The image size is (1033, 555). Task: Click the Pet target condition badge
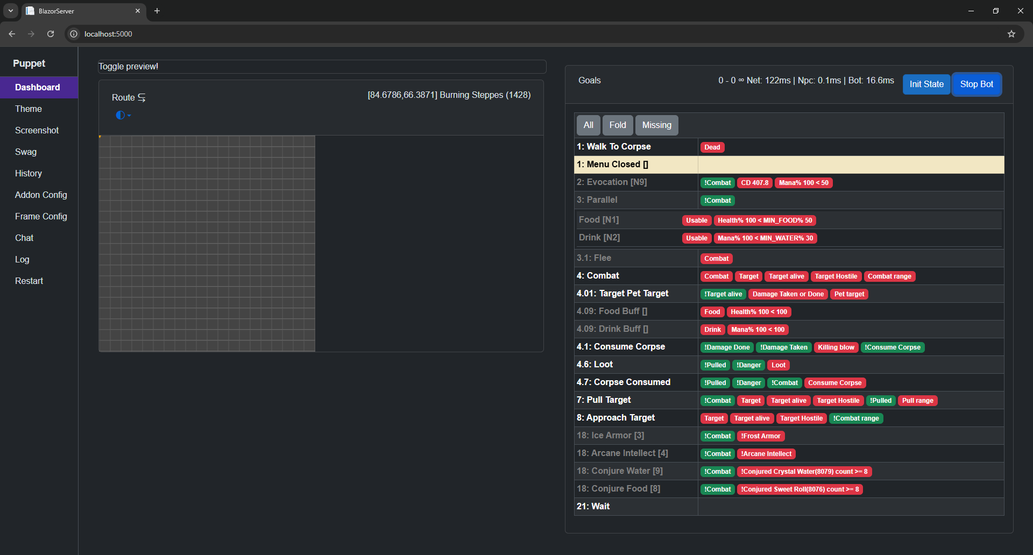[849, 294]
